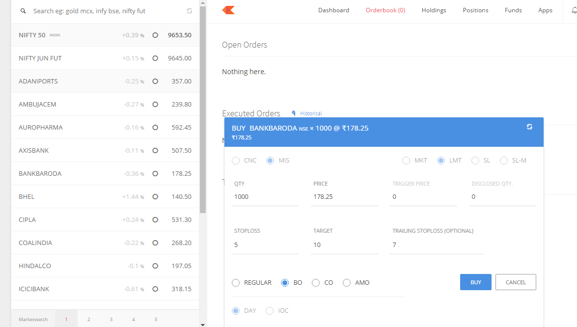Switch to Marketwatch page 5
Viewport: 577px width, 327px height.
coord(156,319)
